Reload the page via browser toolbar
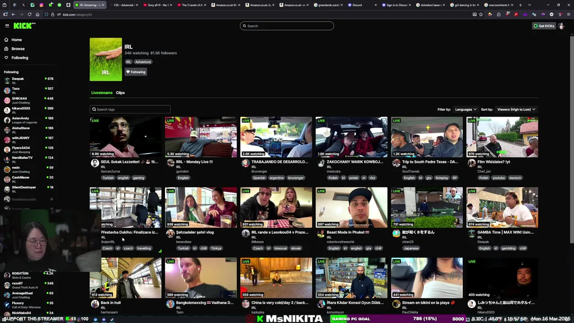The image size is (574, 323). tap(30, 14)
